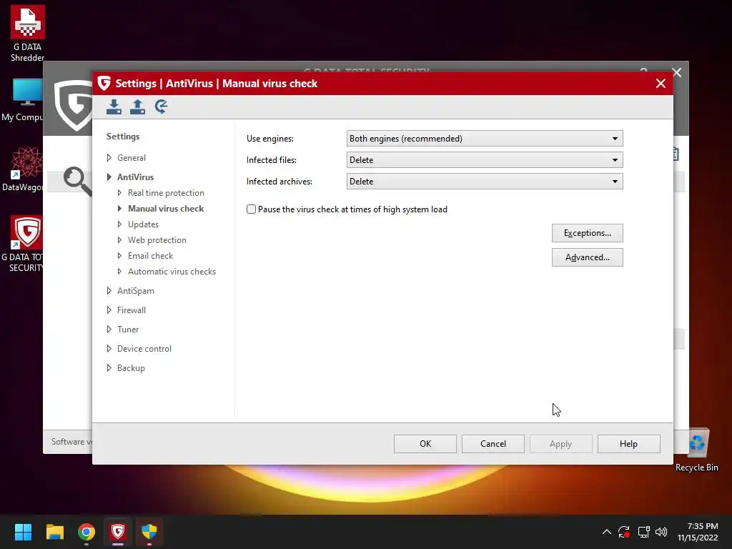
Task: Expand the Device control tree arrow
Action: 109,349
